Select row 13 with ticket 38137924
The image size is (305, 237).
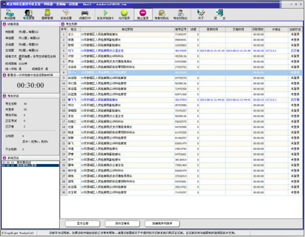point(181,100)
